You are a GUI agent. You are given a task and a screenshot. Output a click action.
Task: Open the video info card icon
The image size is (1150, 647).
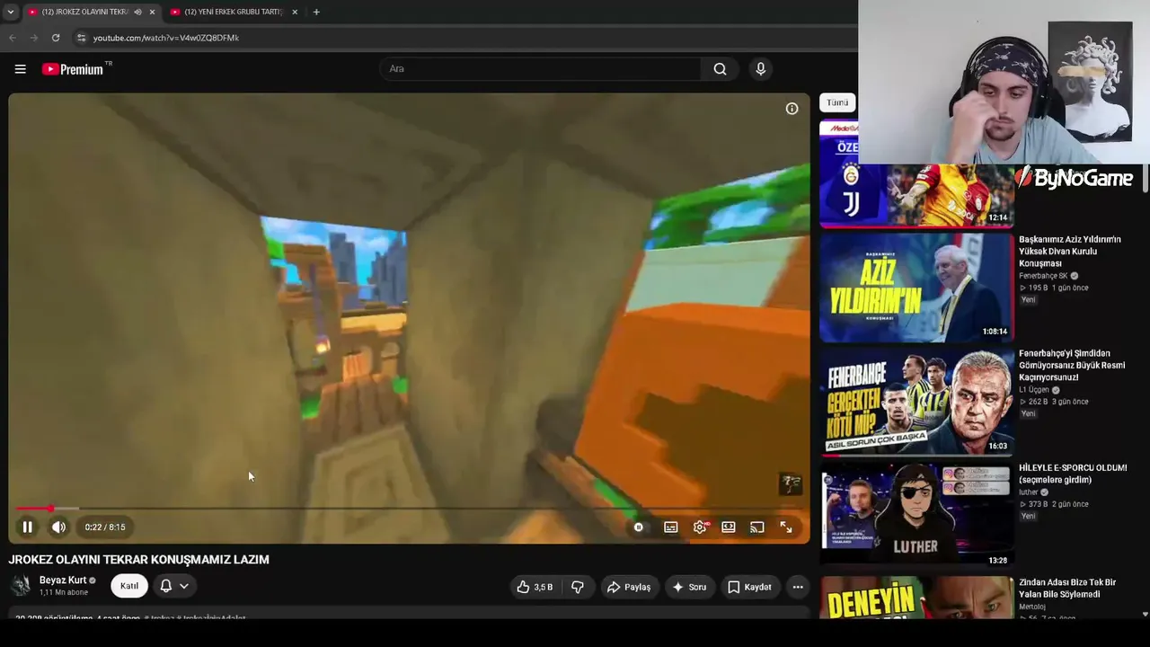[792, 109]
